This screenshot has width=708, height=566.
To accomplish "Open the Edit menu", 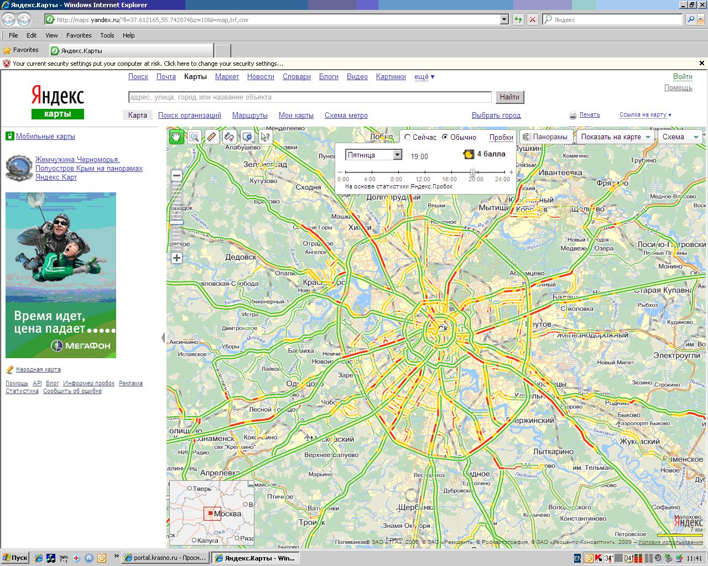I will click(32, 35).
